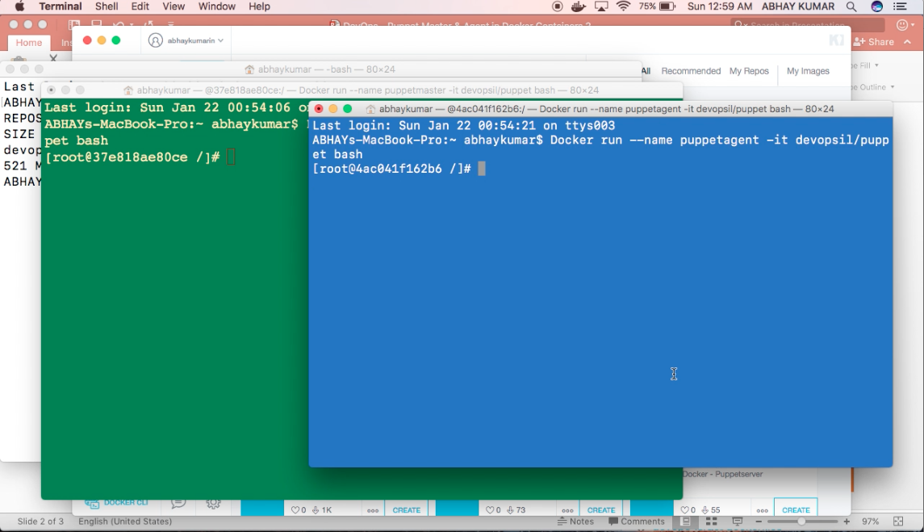Open the Help menu
Image resolution: width=924 pixels, height=532 pixels.
[259, 6]
